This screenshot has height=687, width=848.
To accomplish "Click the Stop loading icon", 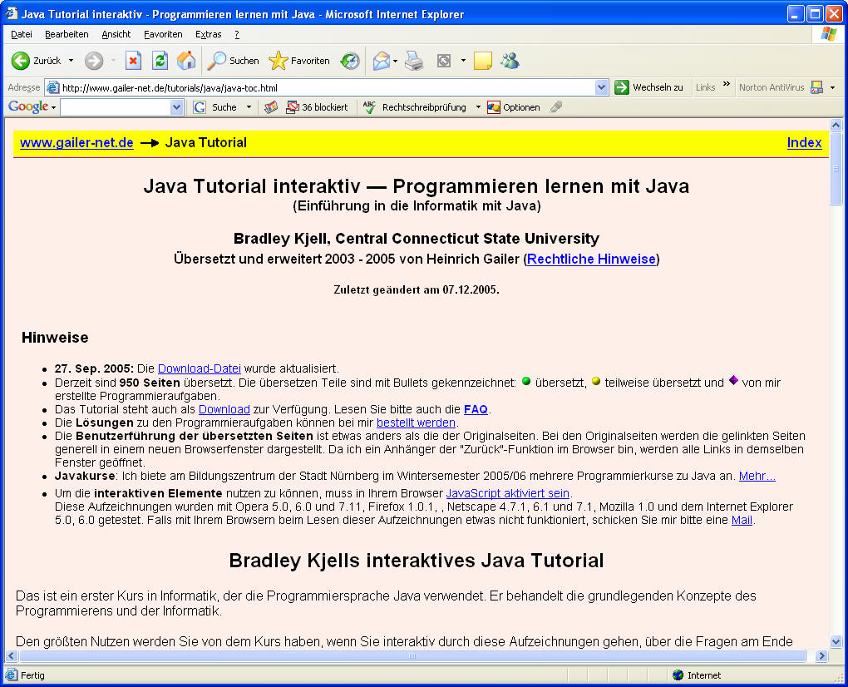I will tap(133, 61).
